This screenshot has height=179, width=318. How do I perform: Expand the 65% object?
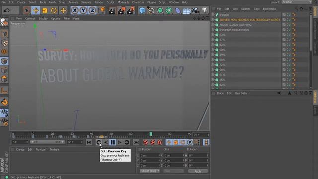tap(213, 80)
